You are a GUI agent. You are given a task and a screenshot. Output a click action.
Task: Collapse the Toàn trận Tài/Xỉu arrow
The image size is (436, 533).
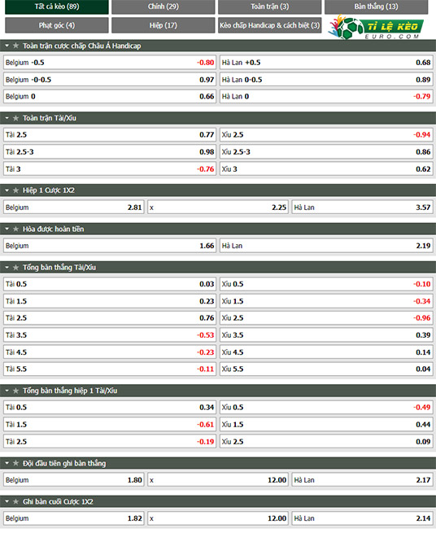click(7, 118)
